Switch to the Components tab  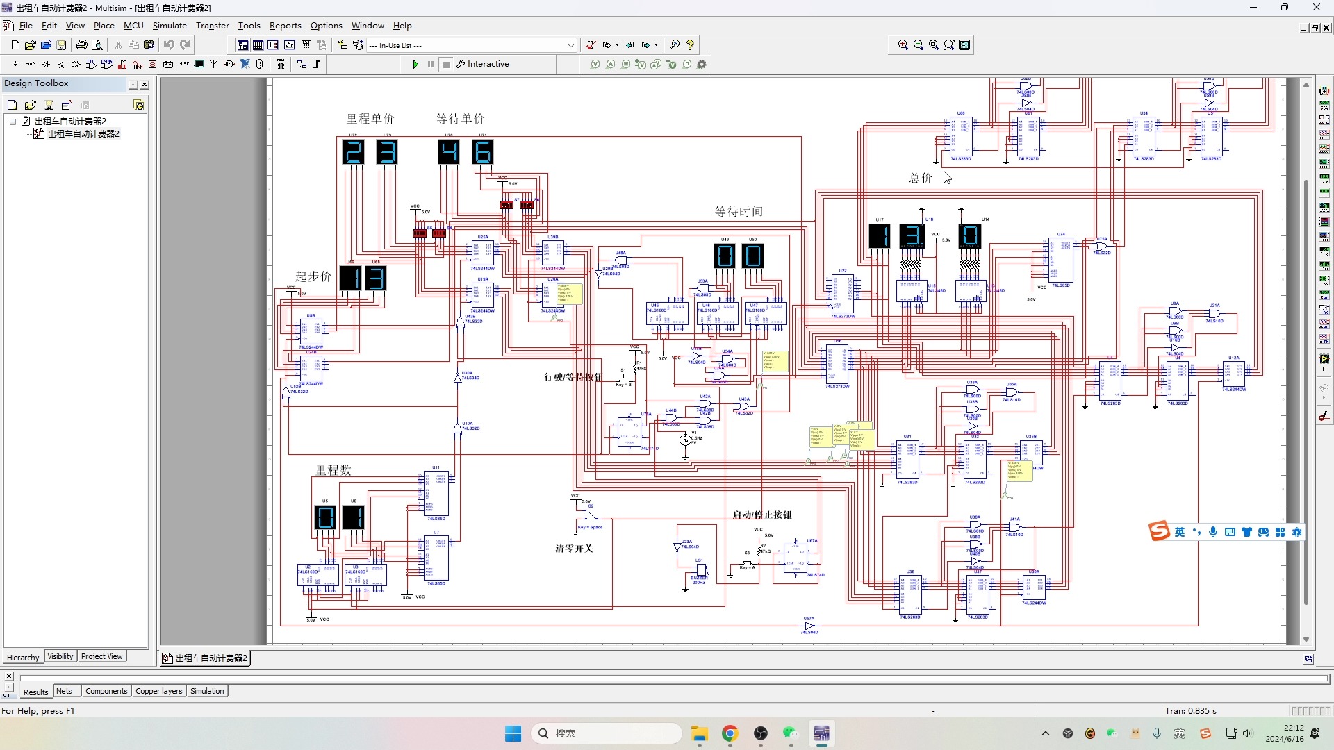point(106,690)
